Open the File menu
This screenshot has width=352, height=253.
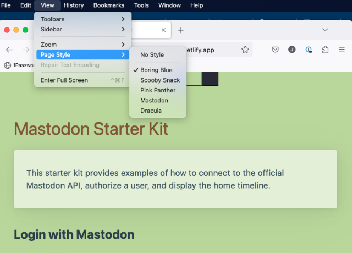pos(6,5)
